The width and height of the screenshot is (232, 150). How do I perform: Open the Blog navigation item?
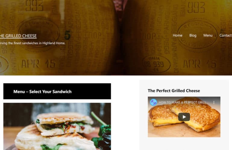(x=193, y=35)
